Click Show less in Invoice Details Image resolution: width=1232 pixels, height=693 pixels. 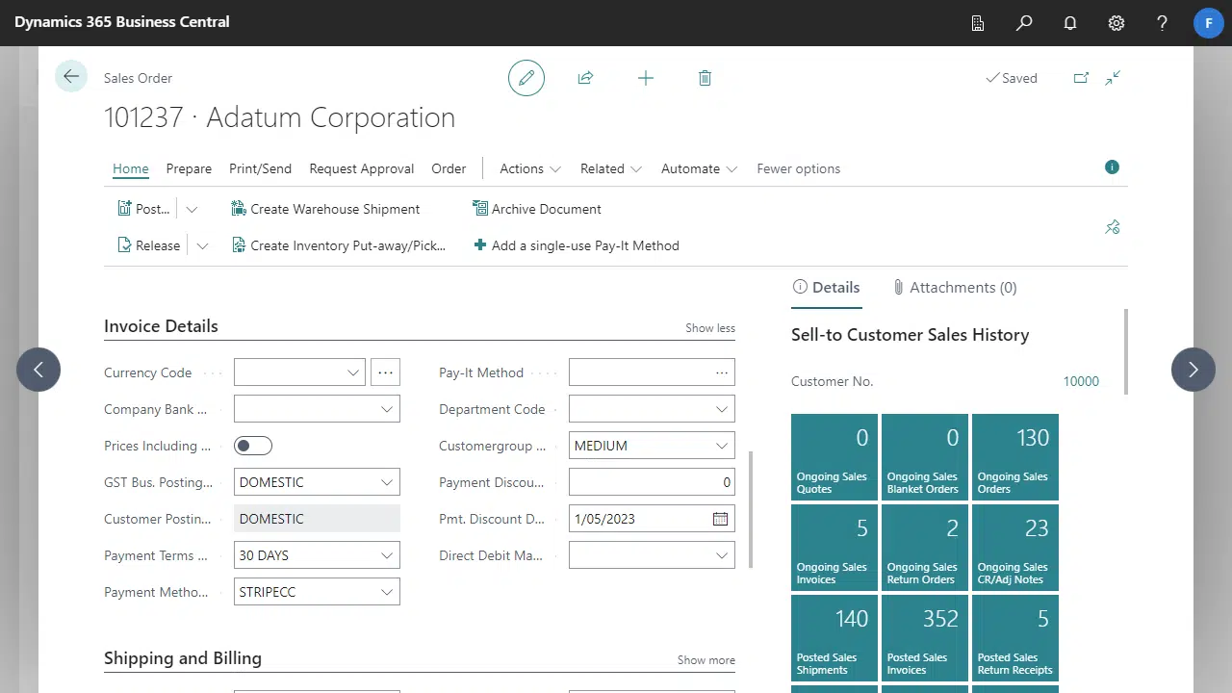[709, 327]
